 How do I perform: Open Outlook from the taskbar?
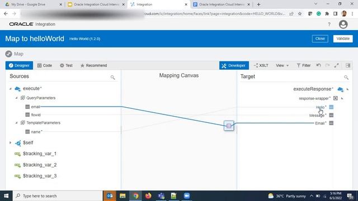(x=110, y=196)
